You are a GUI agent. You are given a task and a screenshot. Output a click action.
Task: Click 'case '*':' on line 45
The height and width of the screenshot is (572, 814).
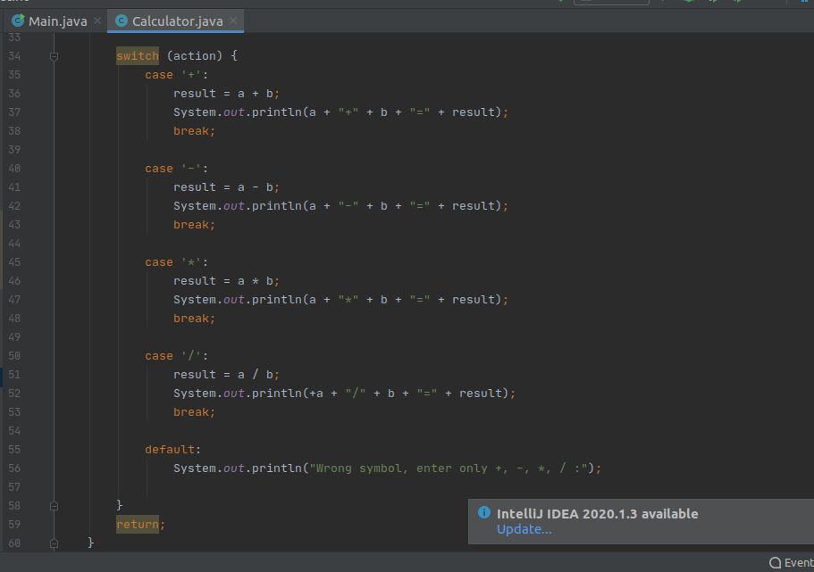(x=177, y=262)
